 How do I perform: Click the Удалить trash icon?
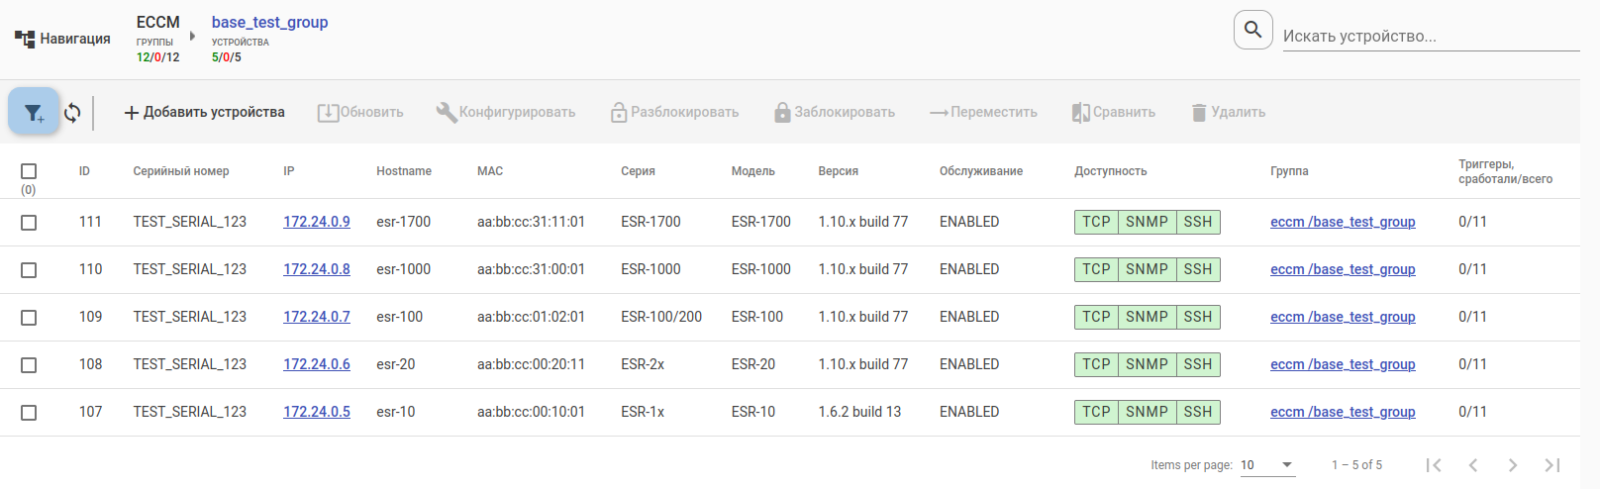(x=1199, y=113)
